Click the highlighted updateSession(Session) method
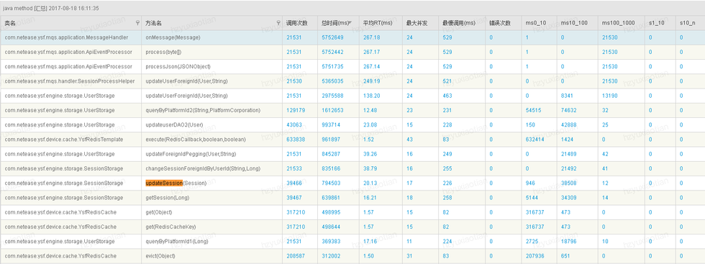 pyautogui.click(x=176, y=183)
